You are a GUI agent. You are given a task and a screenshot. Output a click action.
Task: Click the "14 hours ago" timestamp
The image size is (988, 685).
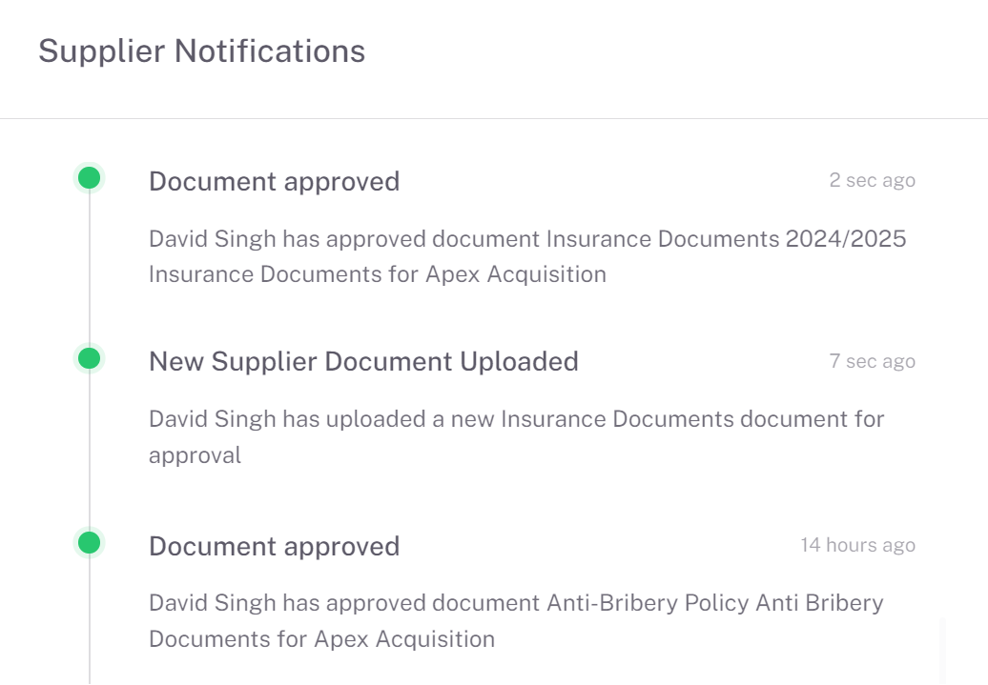pyautogui.click(x=857, y=545)
